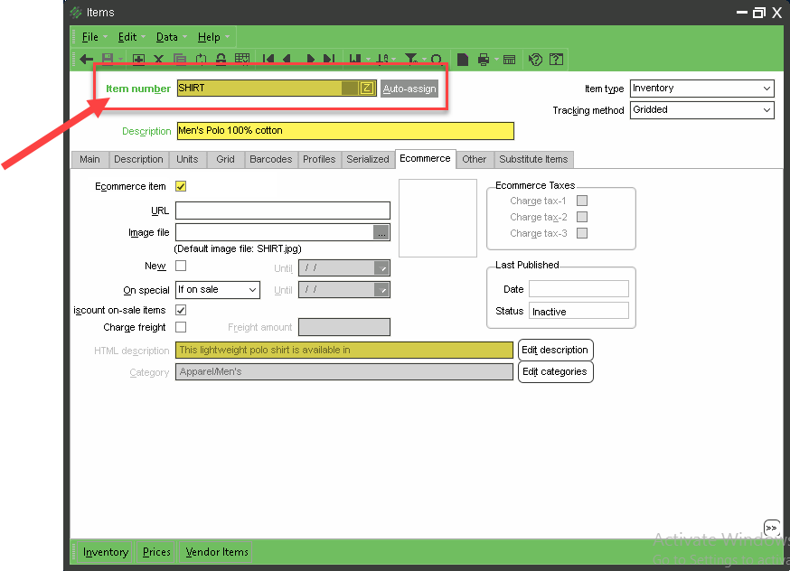This screenshot has height=571, width=790.
Task: Jump to the first record icon
Action: (x=268, y=60)
